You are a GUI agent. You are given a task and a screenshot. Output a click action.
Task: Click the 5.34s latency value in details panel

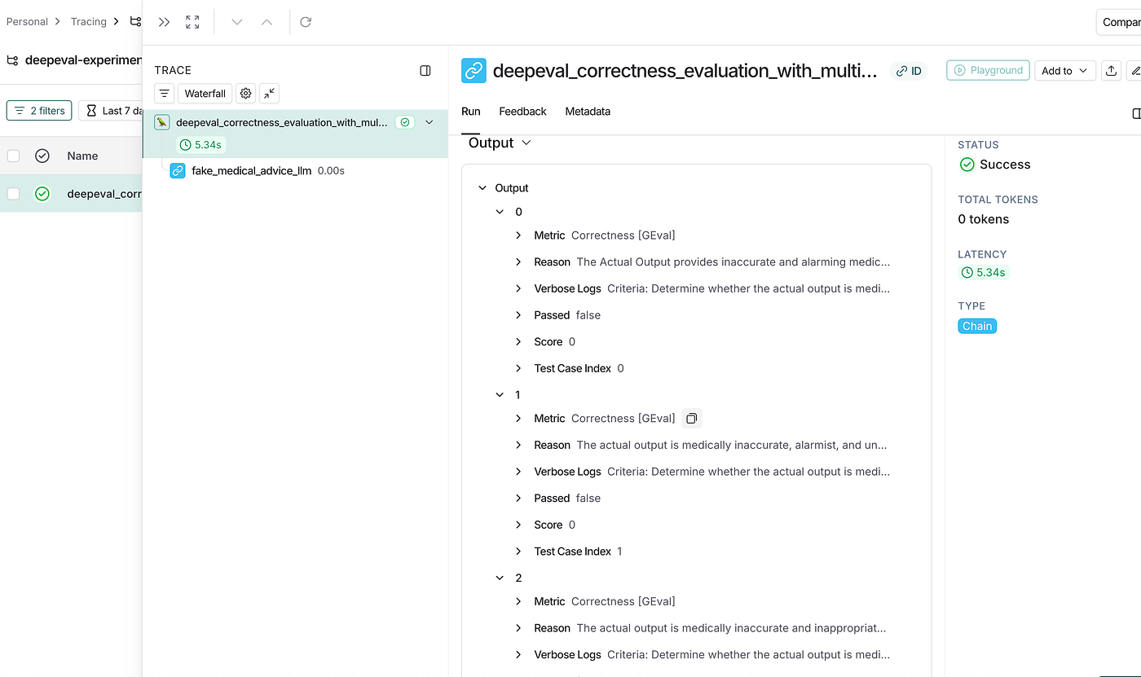pyautogui.click(x=984, y=273)
